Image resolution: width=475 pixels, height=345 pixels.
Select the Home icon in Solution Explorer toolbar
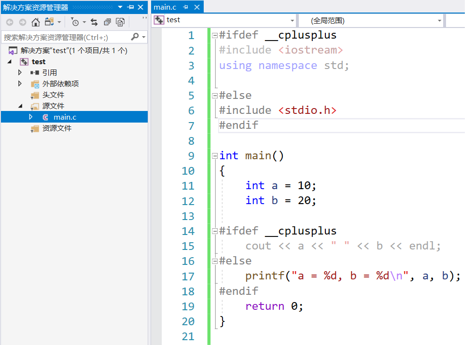35,22
